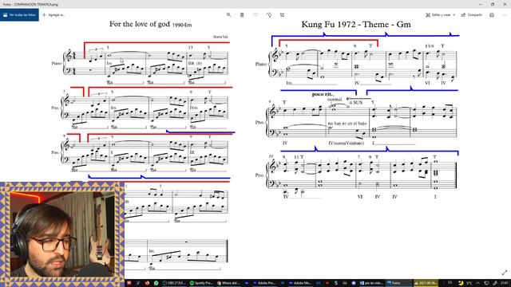Show hidden system tray icons chevron

coord(477,283)
